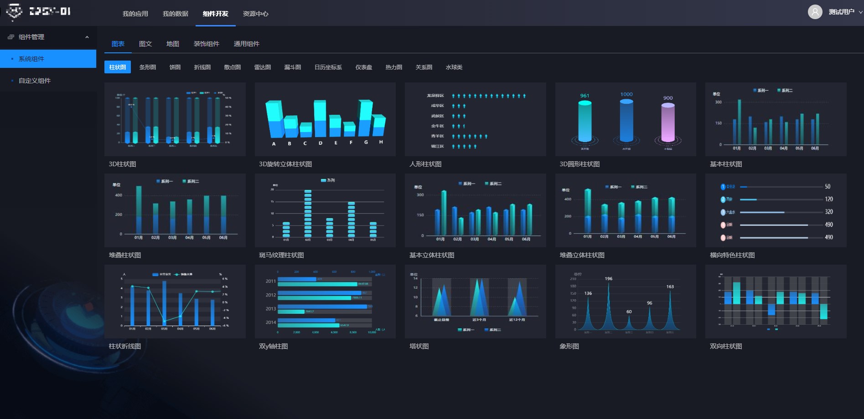Select the 柱状图 chart category

pos(118,67)
